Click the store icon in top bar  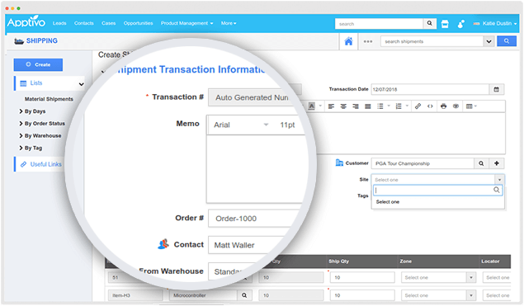click(x=445, y=24)
